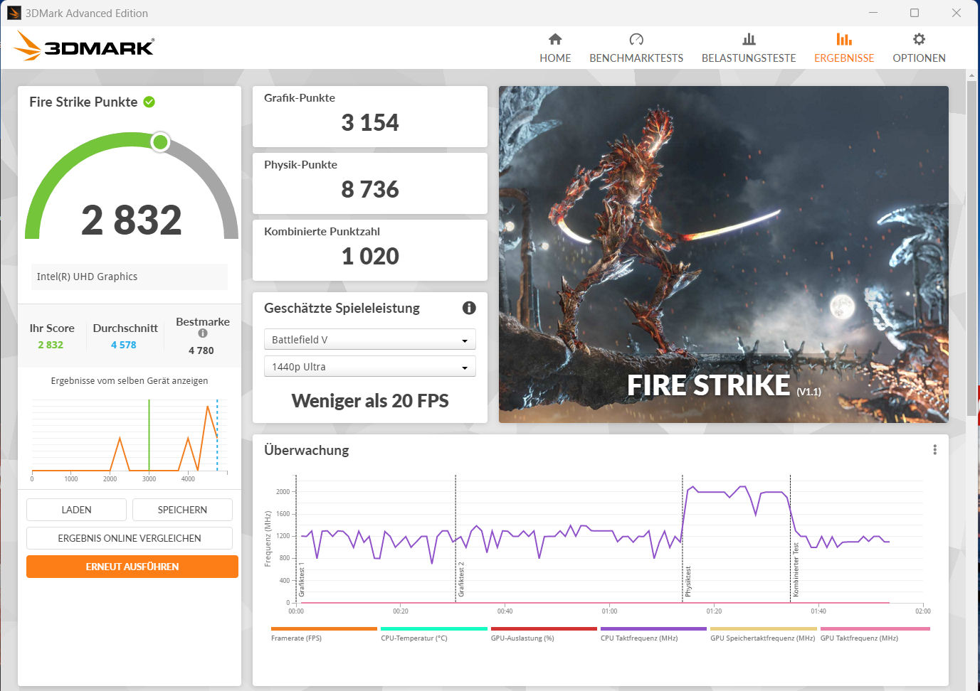Click the Optionen gear icon
The width and height of the screenshot is (980, 691).
click(x=919, y=39)
